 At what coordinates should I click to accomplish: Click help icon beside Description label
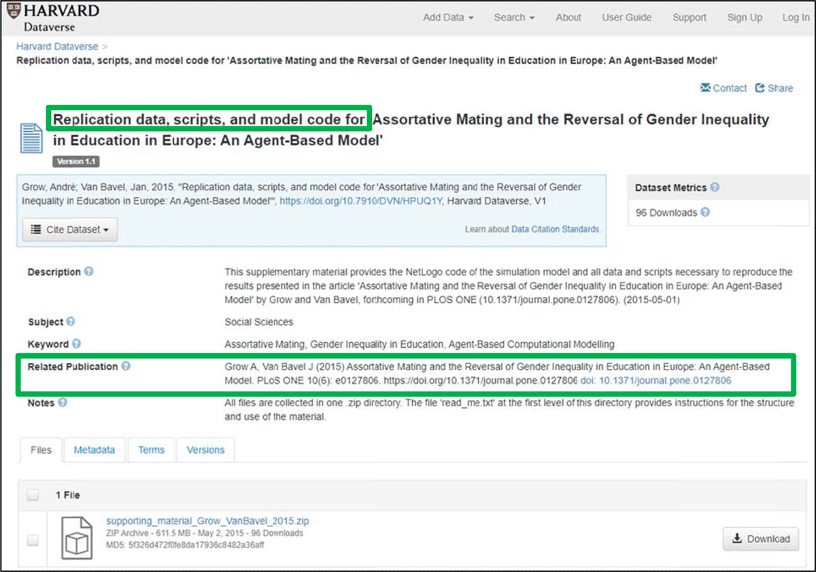pos(89,272)
